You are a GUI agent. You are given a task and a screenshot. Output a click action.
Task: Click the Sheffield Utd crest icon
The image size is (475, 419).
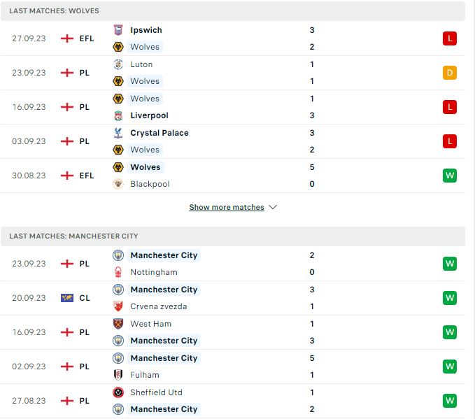[x=118, y=392]
